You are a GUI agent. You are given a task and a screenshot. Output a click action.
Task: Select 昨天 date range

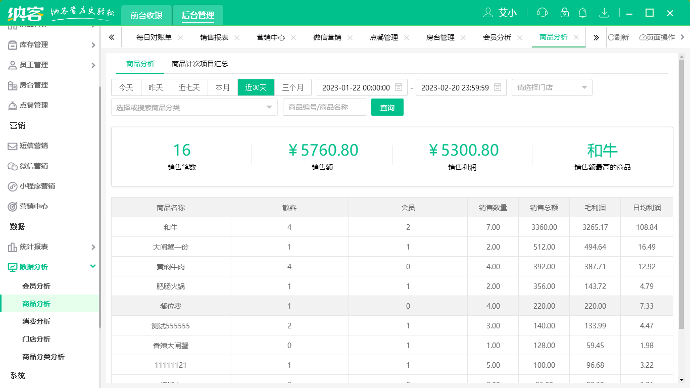[x=156, y=87]
